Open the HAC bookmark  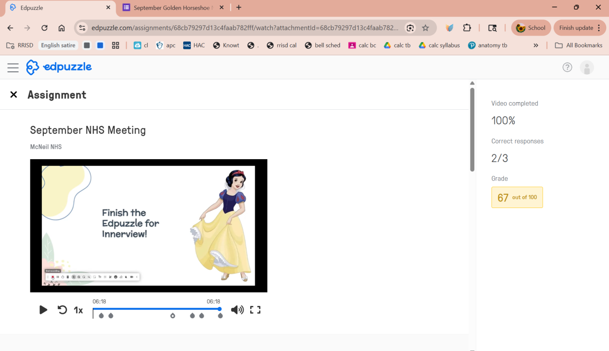[194, 45]
